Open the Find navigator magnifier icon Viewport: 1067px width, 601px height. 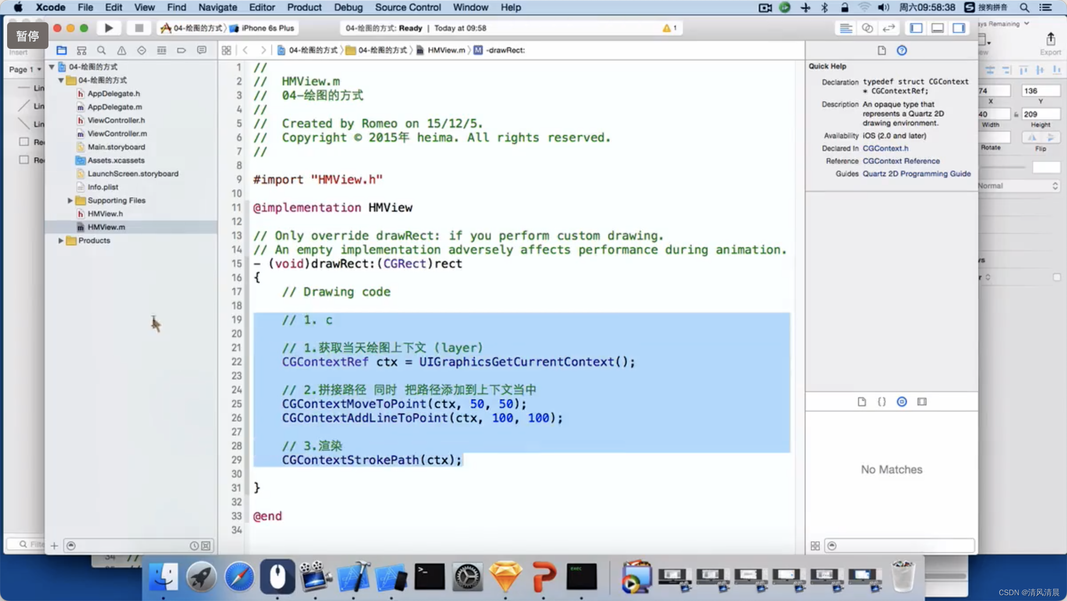pos(101,50)
